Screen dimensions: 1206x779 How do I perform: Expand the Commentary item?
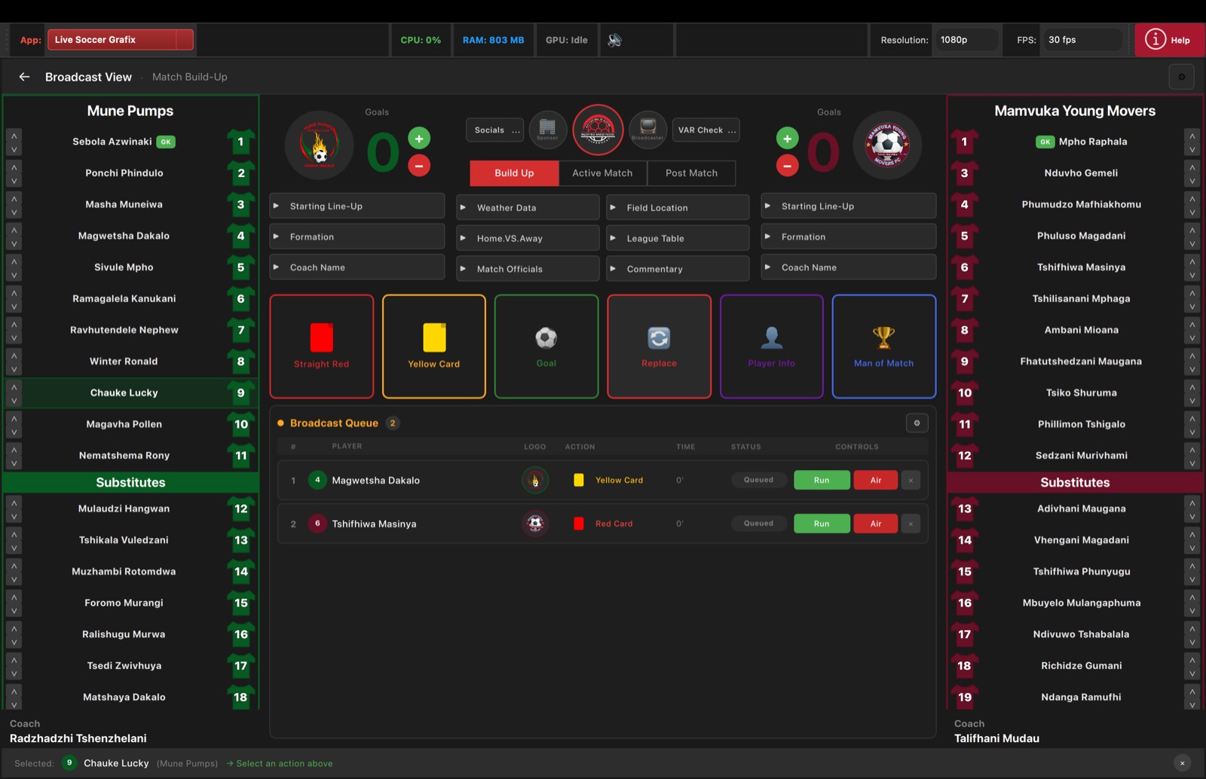(x=678, y=268)
